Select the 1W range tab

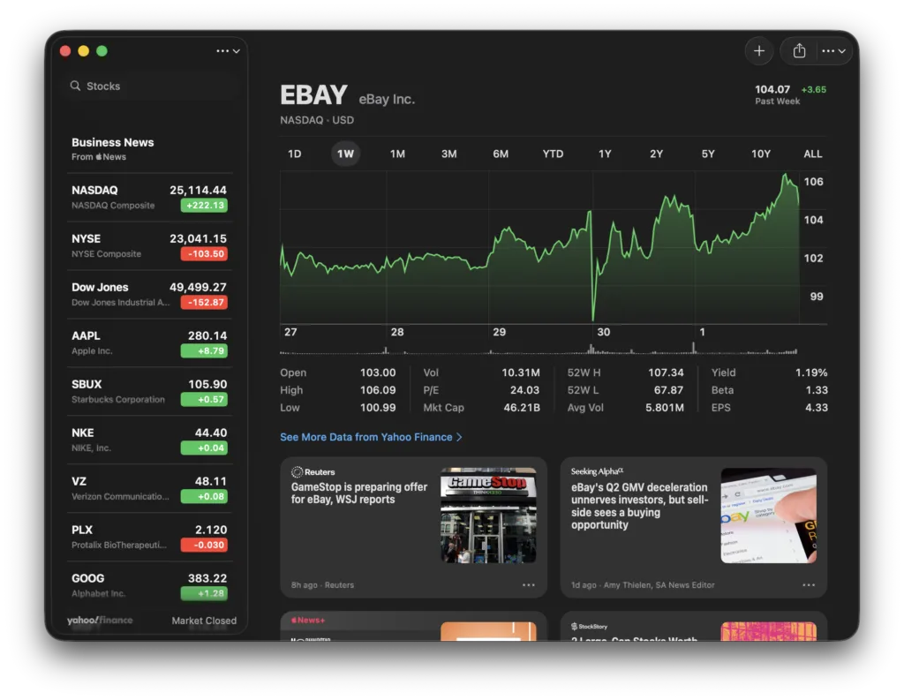(x=345, y=154)
